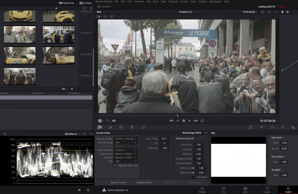Image resolution: width=298 pixels, height=194 pixels.
Task: Open the Color Wheels palette icon
Action: [x=121, y=127]
